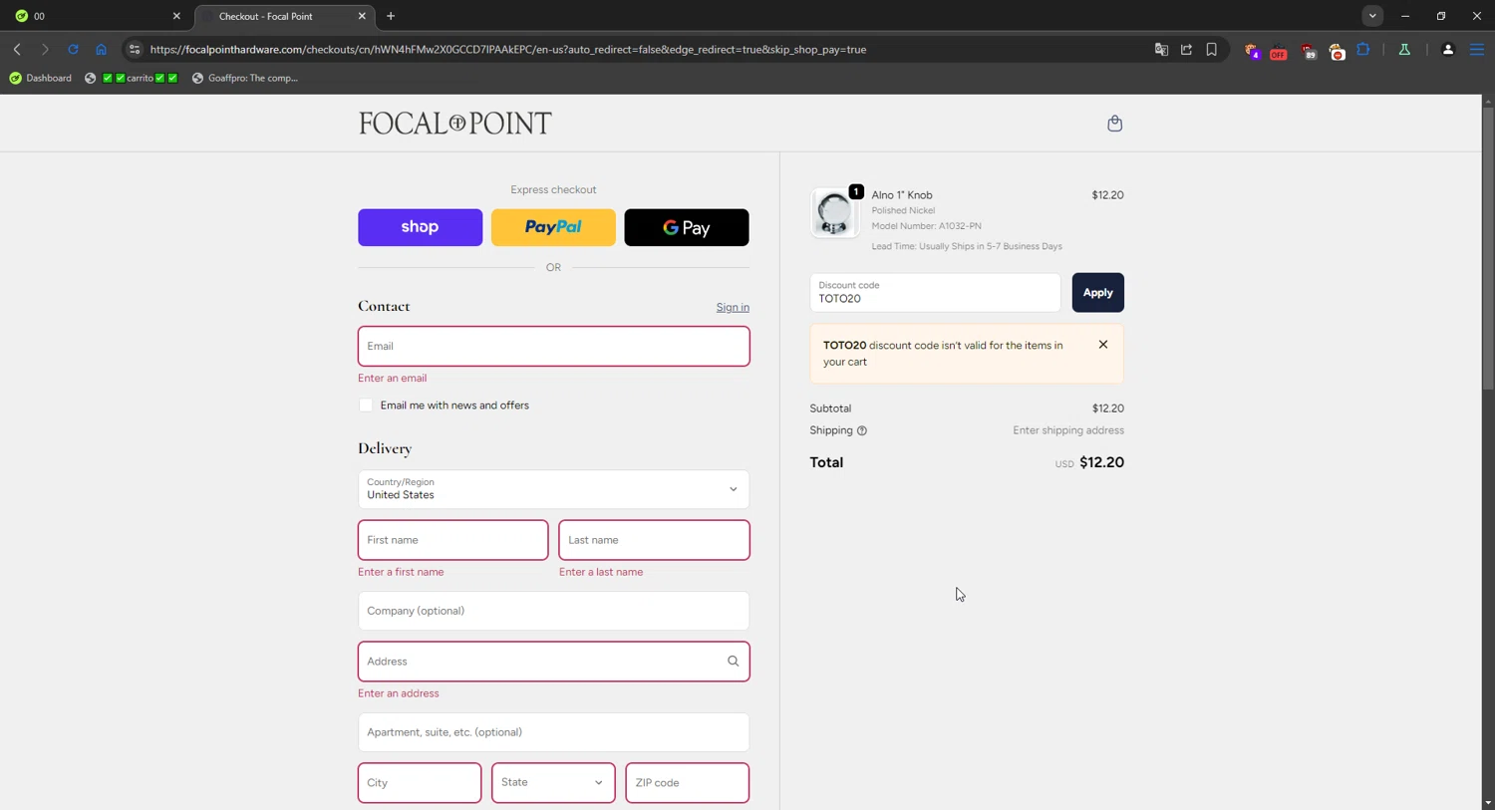Open the extensions puzzle piece menu
The width and height of the screenshot is (1495, 810).
[1363, 49]
